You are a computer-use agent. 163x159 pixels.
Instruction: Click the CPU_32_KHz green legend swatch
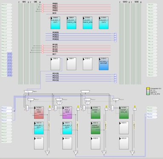148,94
